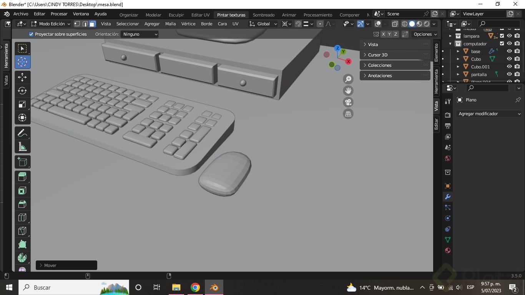Activate the Scale tool
Viewport: 525px width, 295px height.
click(22, 104)
